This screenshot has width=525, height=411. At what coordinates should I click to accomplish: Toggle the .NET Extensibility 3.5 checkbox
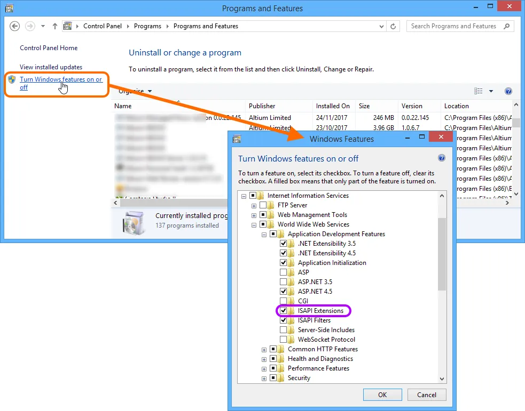coord(283,244)
